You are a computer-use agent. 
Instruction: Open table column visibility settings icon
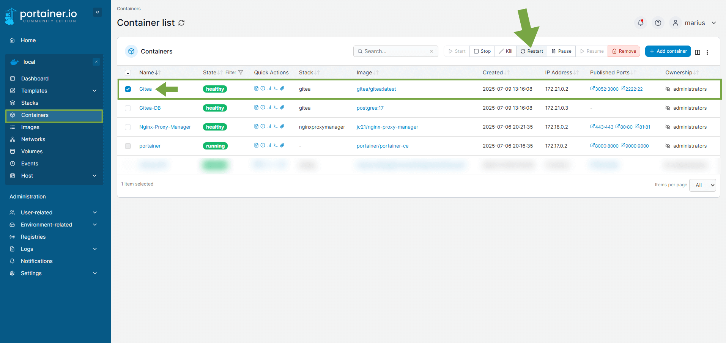point(698,52)
